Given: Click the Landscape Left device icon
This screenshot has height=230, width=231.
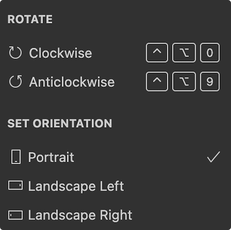Looking at the screenshot, I should point(15,185).
